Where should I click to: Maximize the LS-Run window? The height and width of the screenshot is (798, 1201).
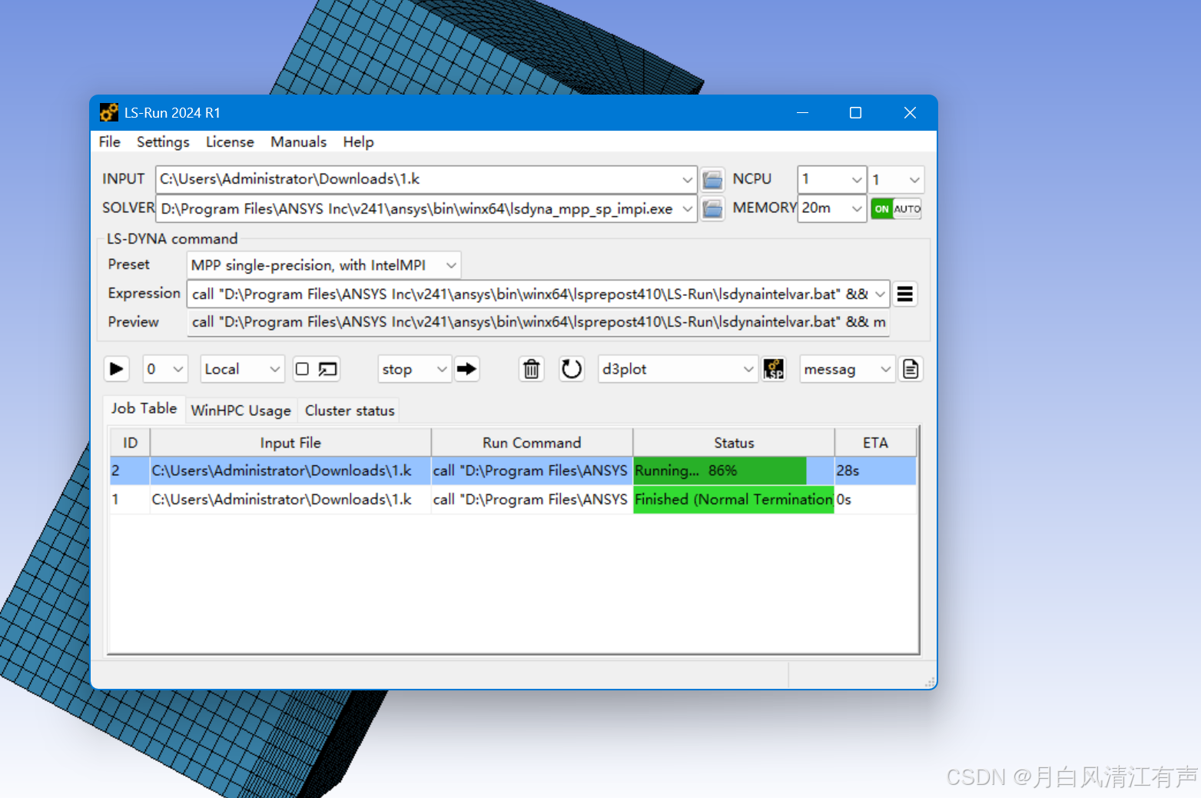pos(855,113)
